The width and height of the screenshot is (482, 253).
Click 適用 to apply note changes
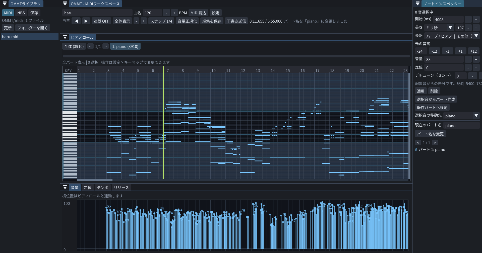421,91
